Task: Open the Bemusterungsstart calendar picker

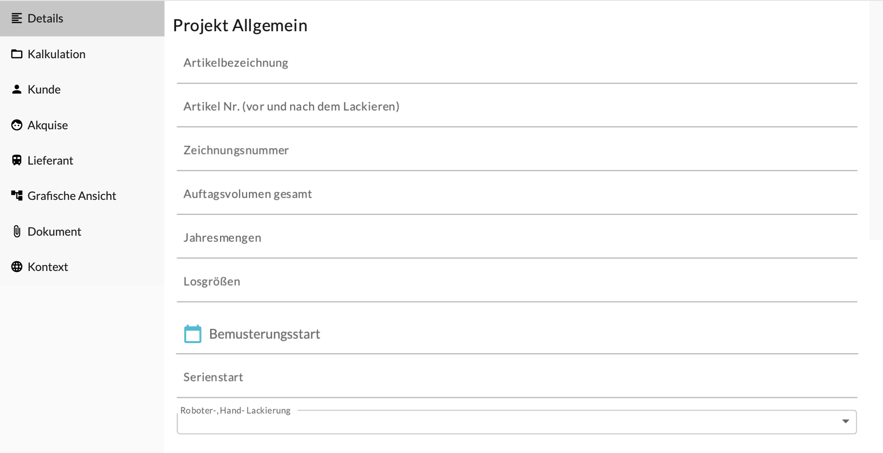Action: pos(193,334)
